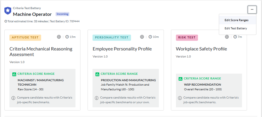Click WSP RECOMMENDATION heading
Image resolution: width=262 pixels, height=117 pixels.
[202, 85]
